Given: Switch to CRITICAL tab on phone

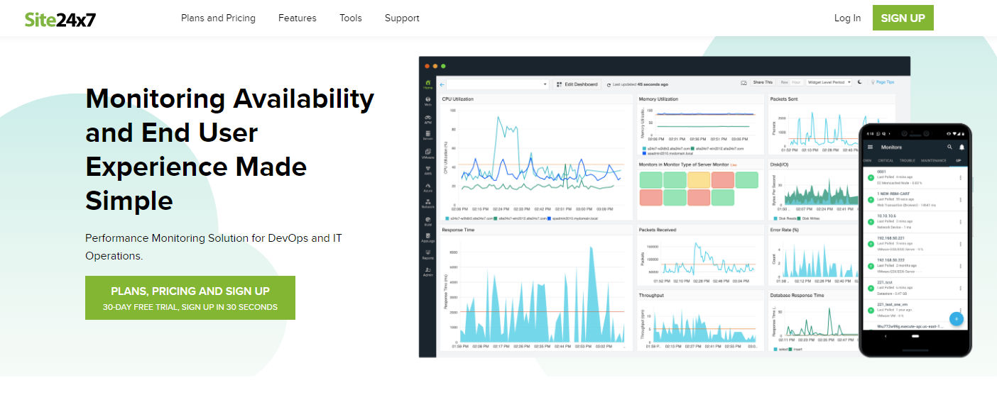Looking at the screenshot, I should [885, 160].
